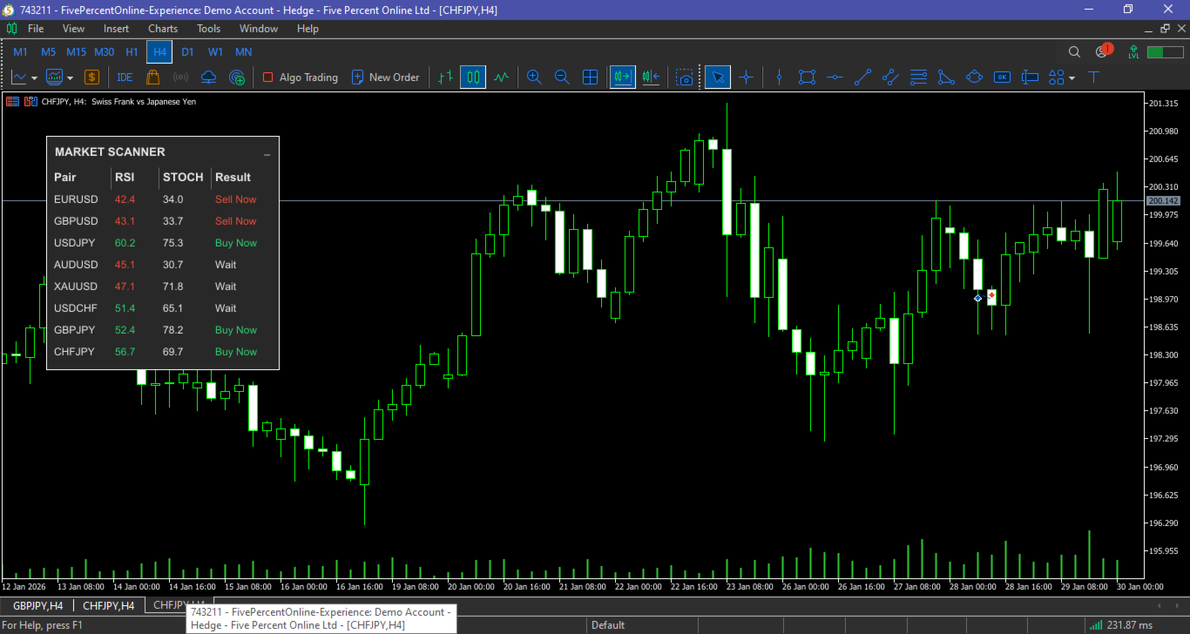Viewport: 1190px width, 634px height.
Task: Switch to the GBPJPY,H4 chart tab
Action: (37, 605)
